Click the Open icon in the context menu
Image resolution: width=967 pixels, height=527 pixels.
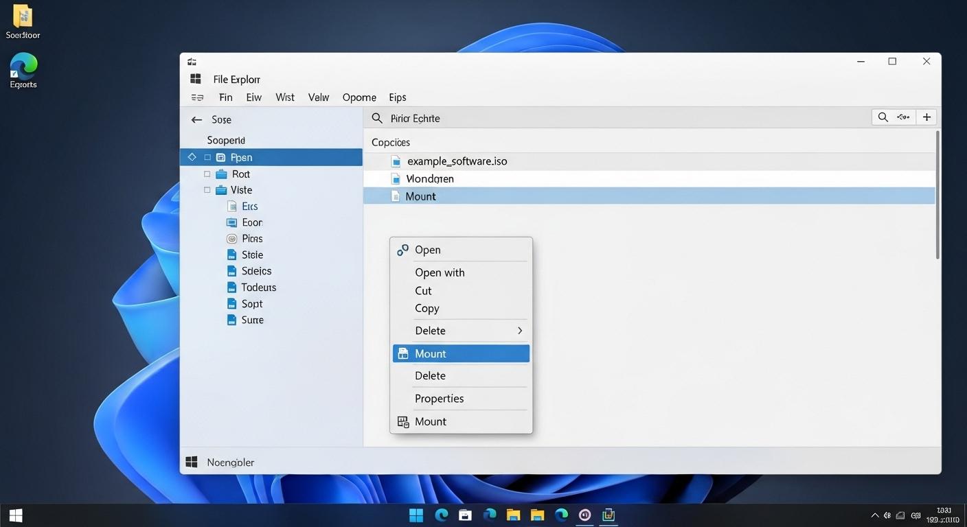click(x=402, y=249)
